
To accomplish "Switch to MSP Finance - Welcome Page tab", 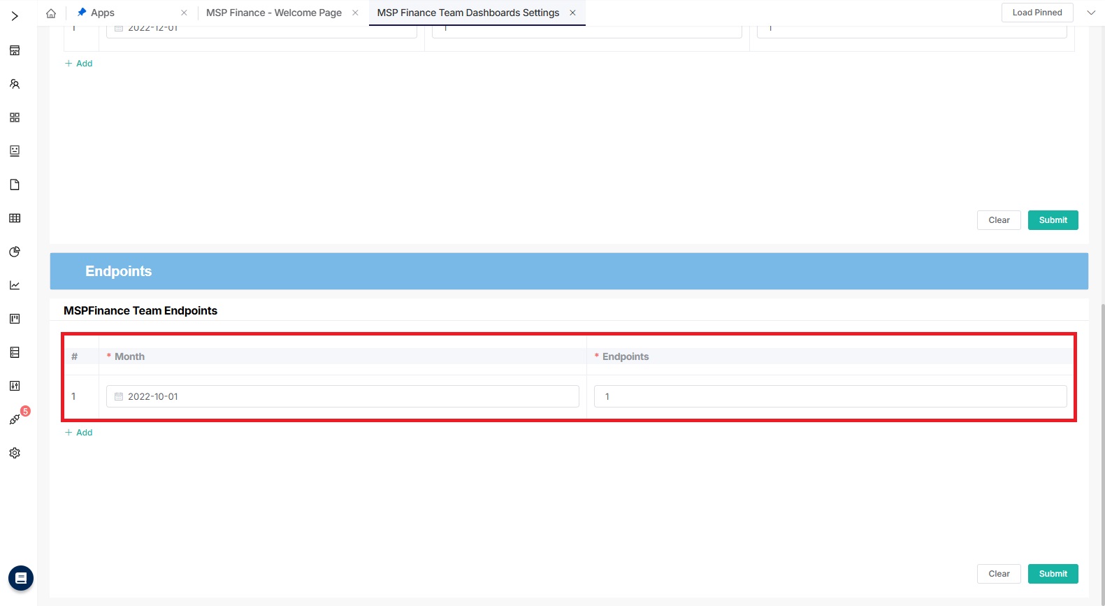I will (273, 13).
